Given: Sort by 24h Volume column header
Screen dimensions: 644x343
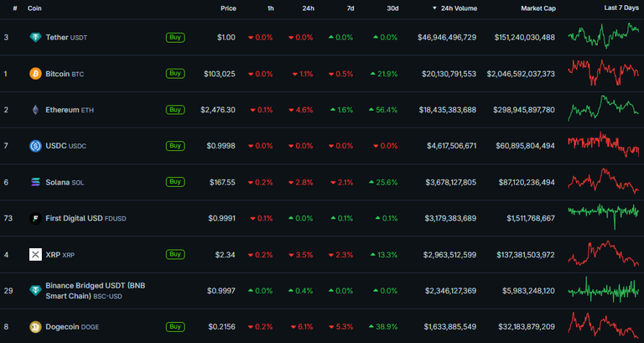Looking at the screenshot, I should coord(454,8).
